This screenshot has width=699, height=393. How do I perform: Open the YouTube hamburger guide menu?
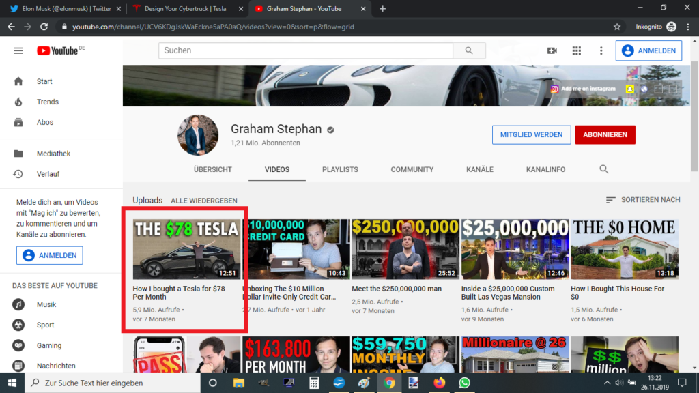pyautogui.click(x=18, y=50)
